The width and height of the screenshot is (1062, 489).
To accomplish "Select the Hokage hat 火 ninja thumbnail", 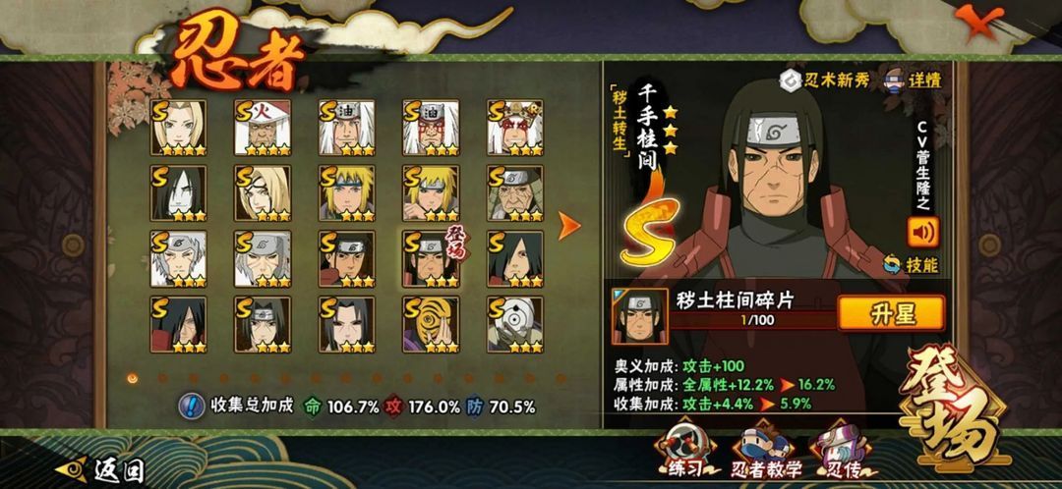I will tap(263, 127).
